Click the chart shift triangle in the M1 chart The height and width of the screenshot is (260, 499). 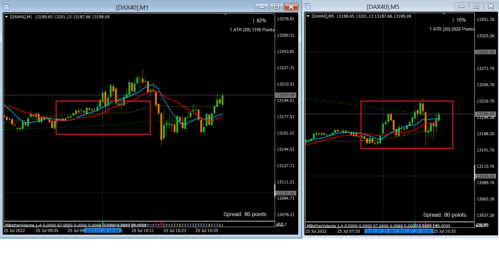225,15
